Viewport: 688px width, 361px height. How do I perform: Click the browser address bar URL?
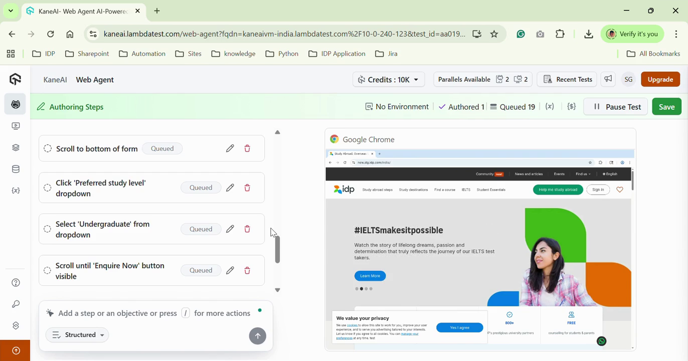pyautogui.click(x=284, y=34)
